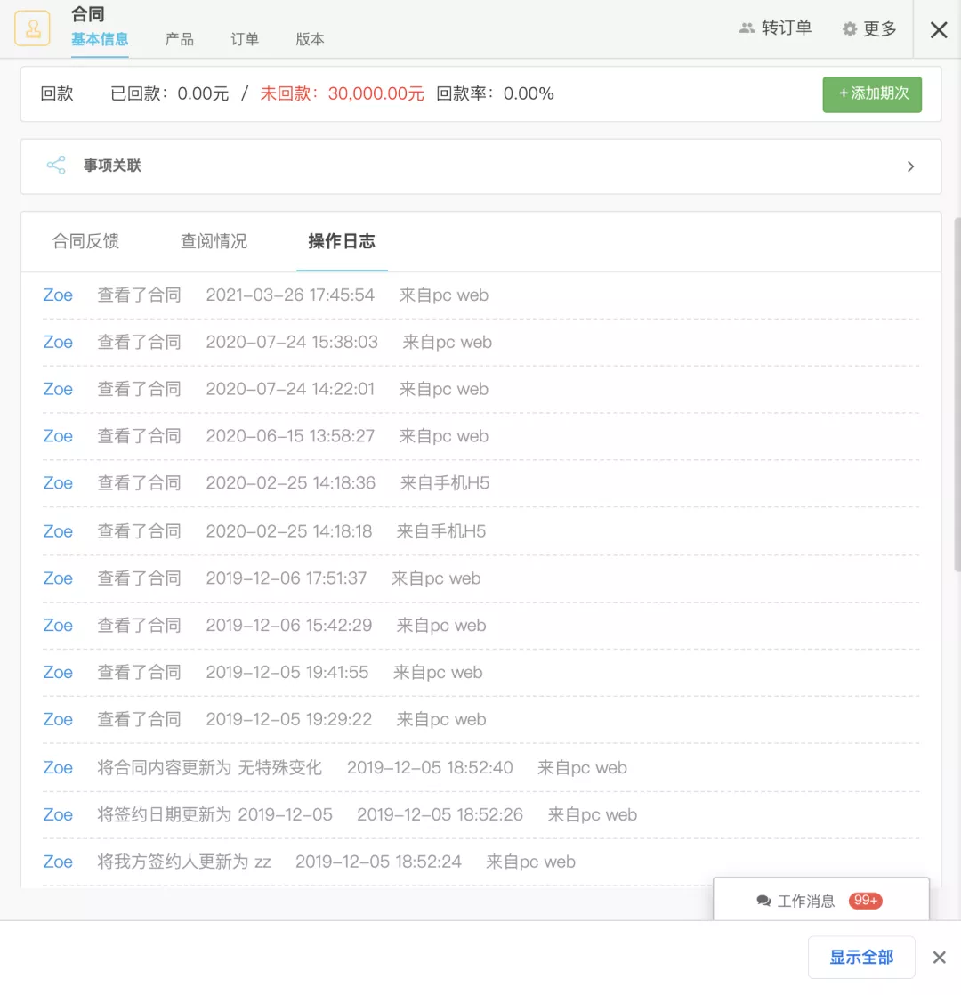The image size is (961, 995).
Task: Expand the 事项关联 section chevron
Action: click(910, 166)
